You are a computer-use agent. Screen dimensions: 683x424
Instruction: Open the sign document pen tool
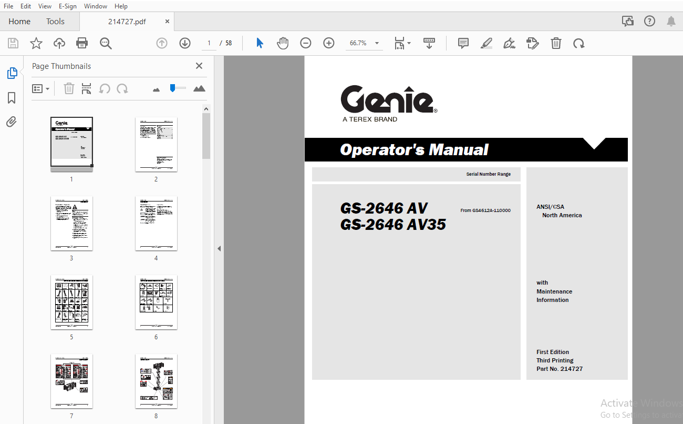509,43
